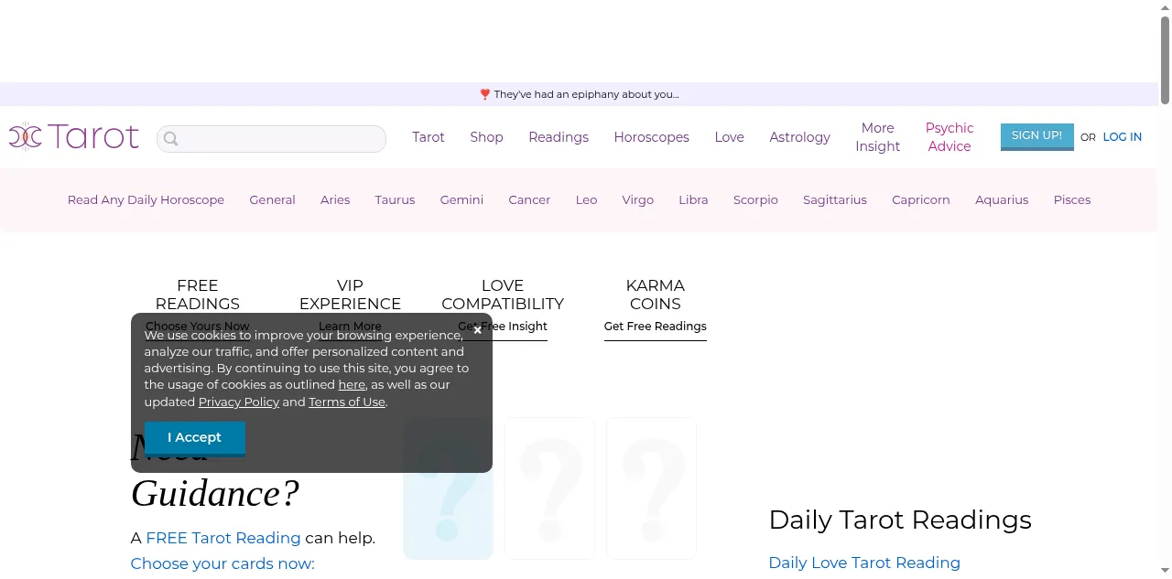This screenshot has height=579, width=1172.
Task: Select Read Any Daily Horoscope
Action: pos(146,199)
